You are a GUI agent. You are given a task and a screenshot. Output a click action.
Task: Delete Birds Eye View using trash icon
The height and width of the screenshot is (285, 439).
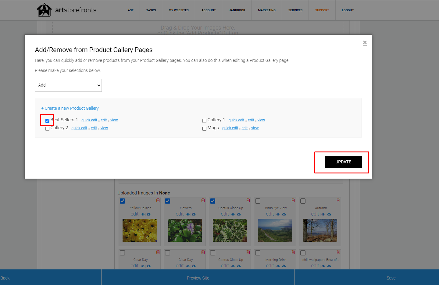click(x=293, y=200)
